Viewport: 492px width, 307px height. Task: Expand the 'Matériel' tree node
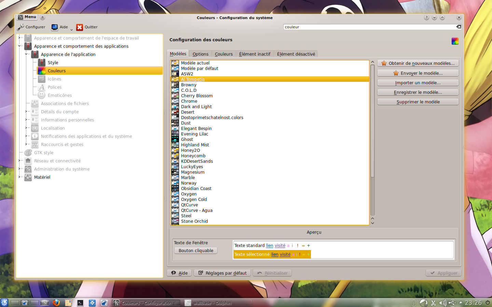click(19, 177)
